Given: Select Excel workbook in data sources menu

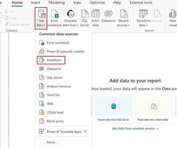Looking at the screenshot, I should (x=63, y=43).
